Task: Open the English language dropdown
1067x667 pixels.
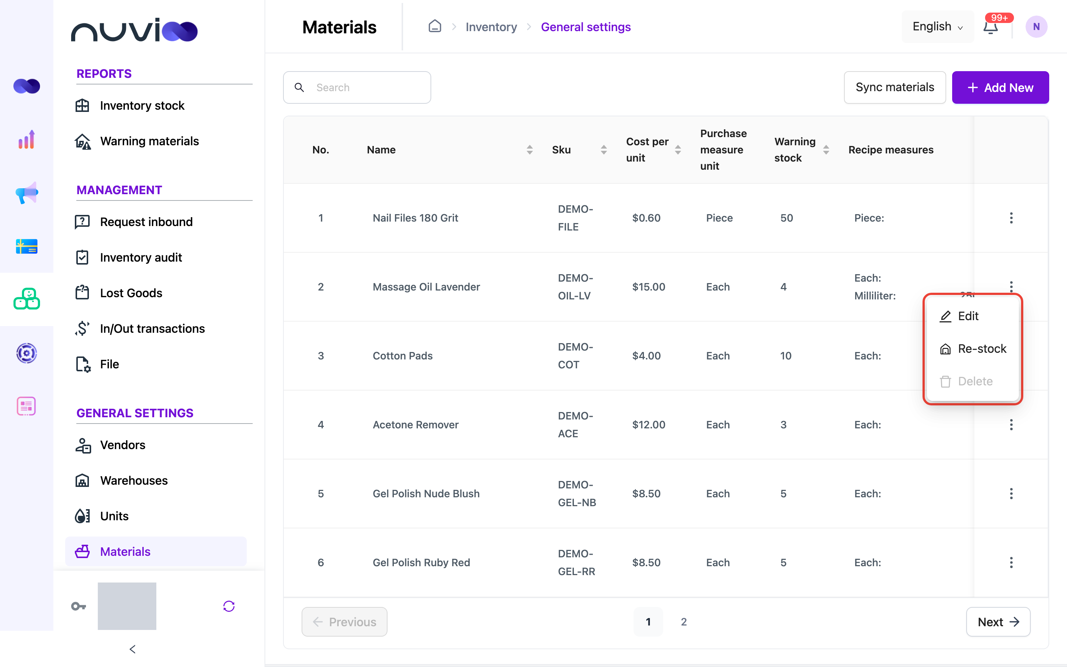Action: [x=937, y=26]
